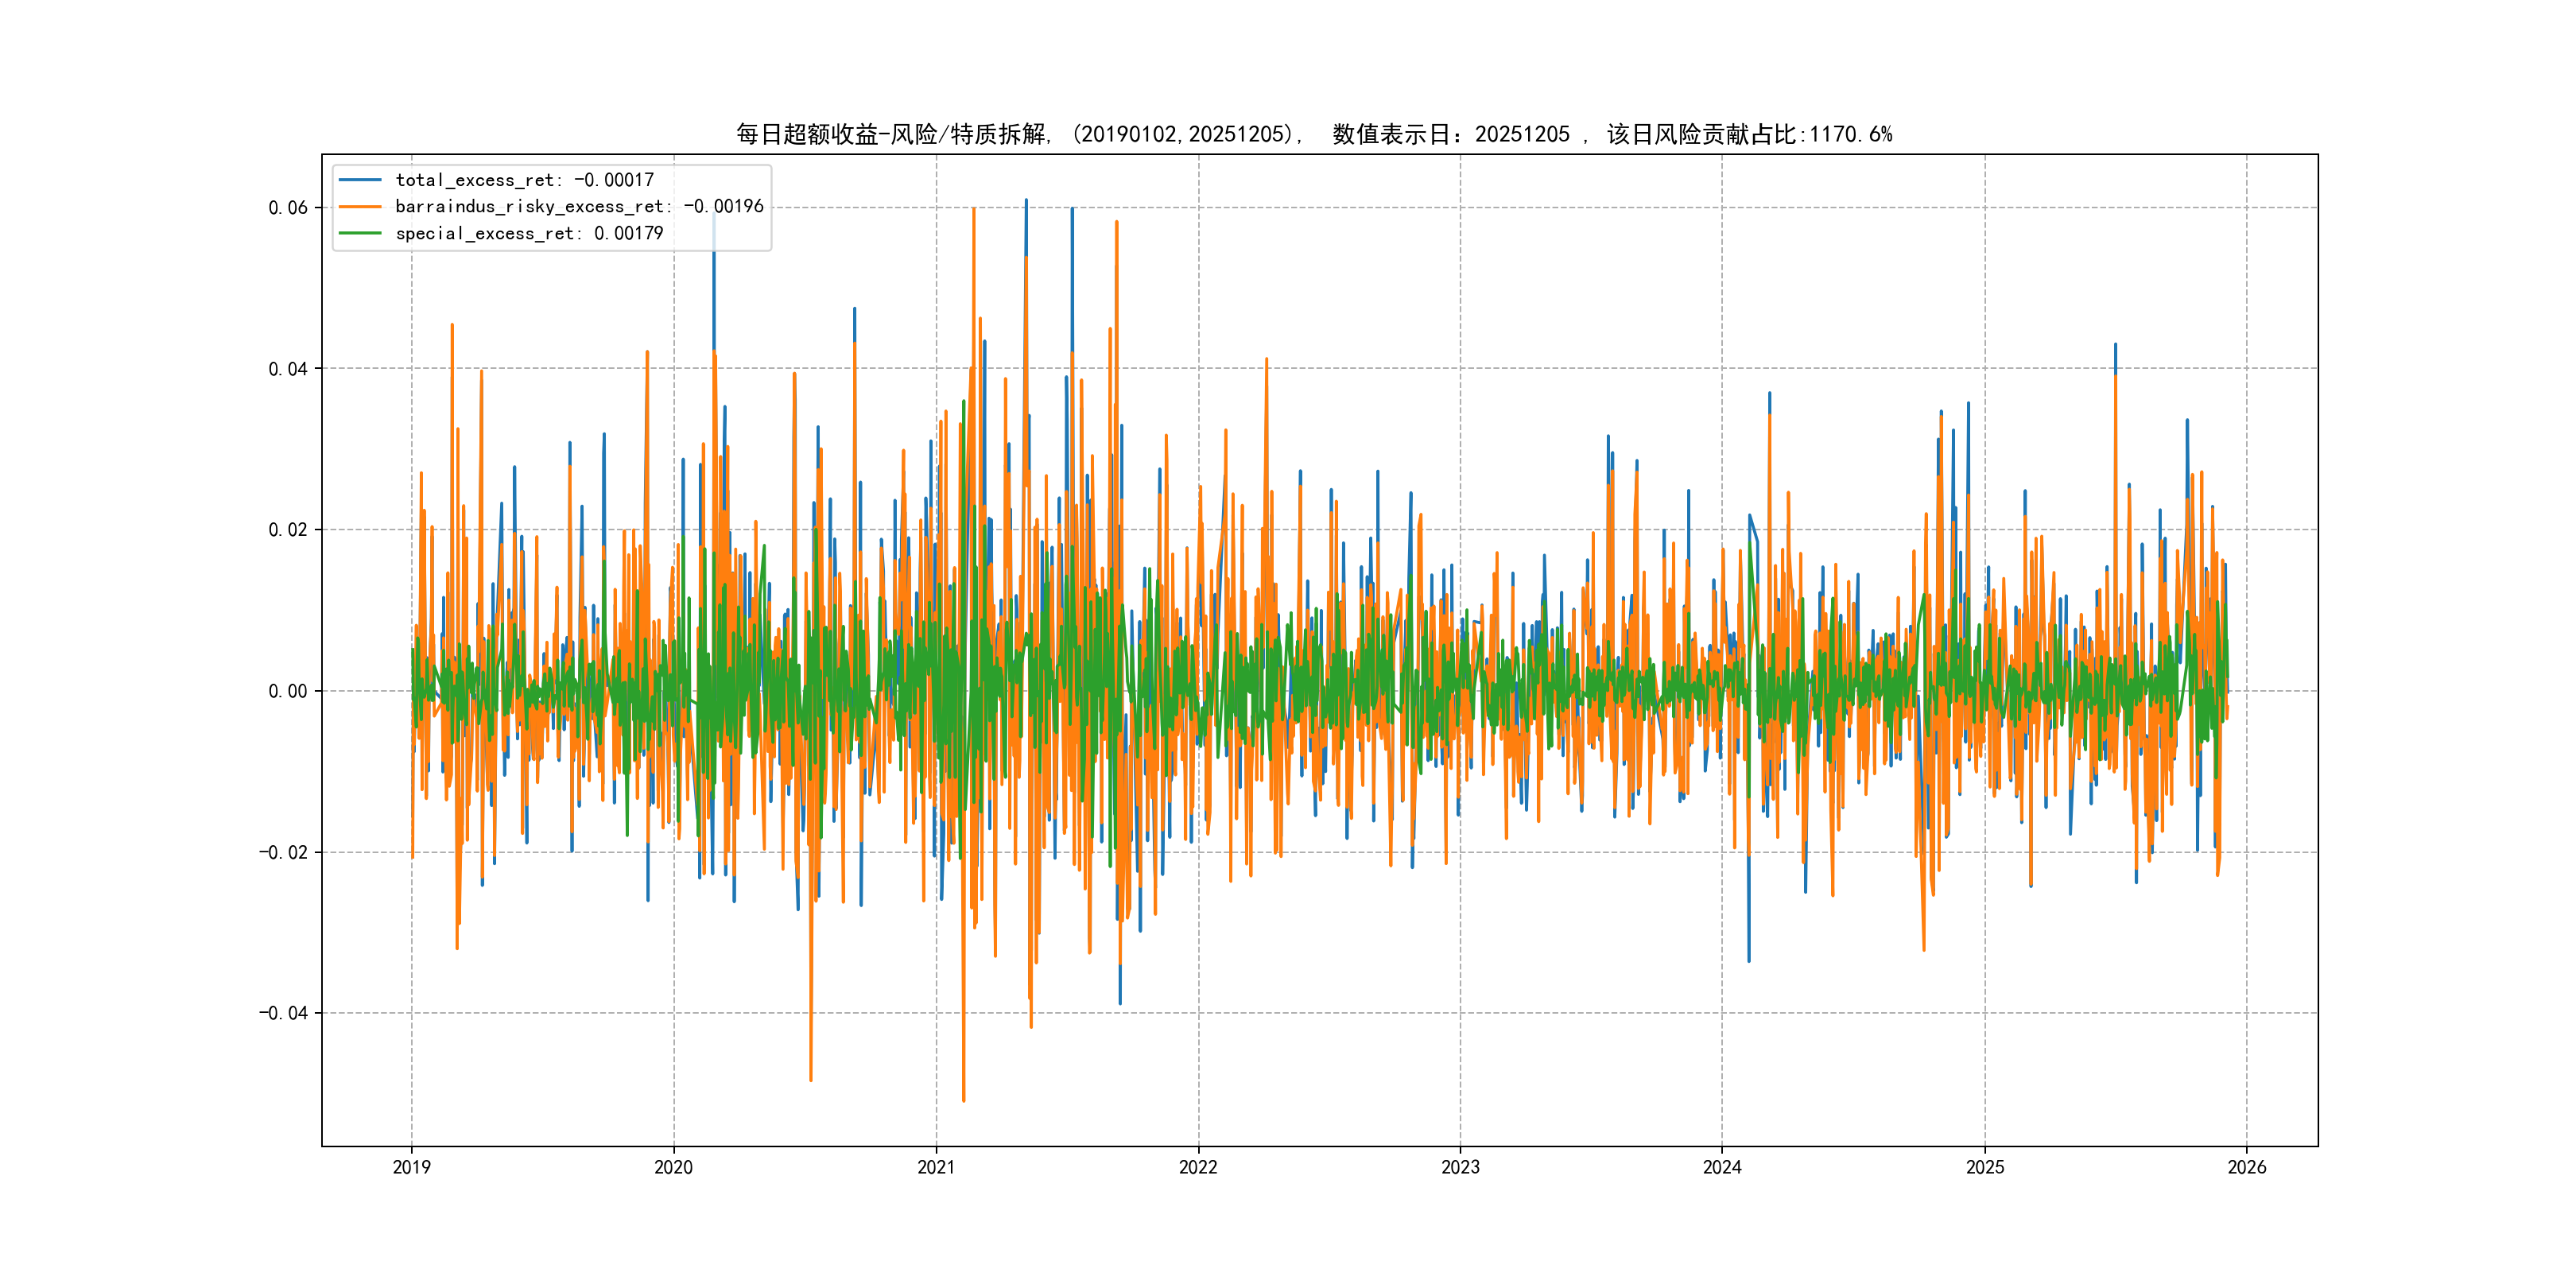Click the 2024 x-axis tick label
This screenshot has height=1288, width=2576.
click(1722, 1167)
